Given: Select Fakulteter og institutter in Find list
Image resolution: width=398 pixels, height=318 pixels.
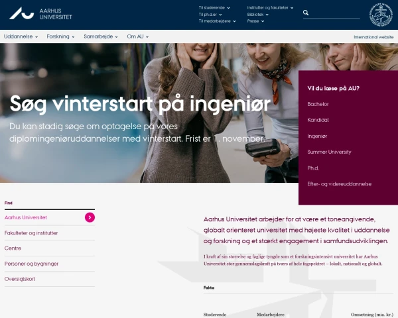Looking at the screenshot, I should [x=31, y=233].
